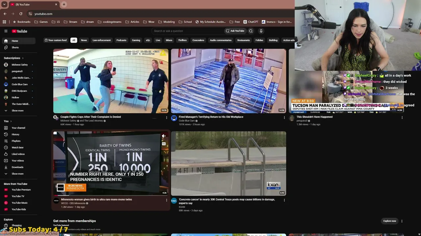Select the Podcasts filter chip

pyautogui.click(x=121, y=40)
